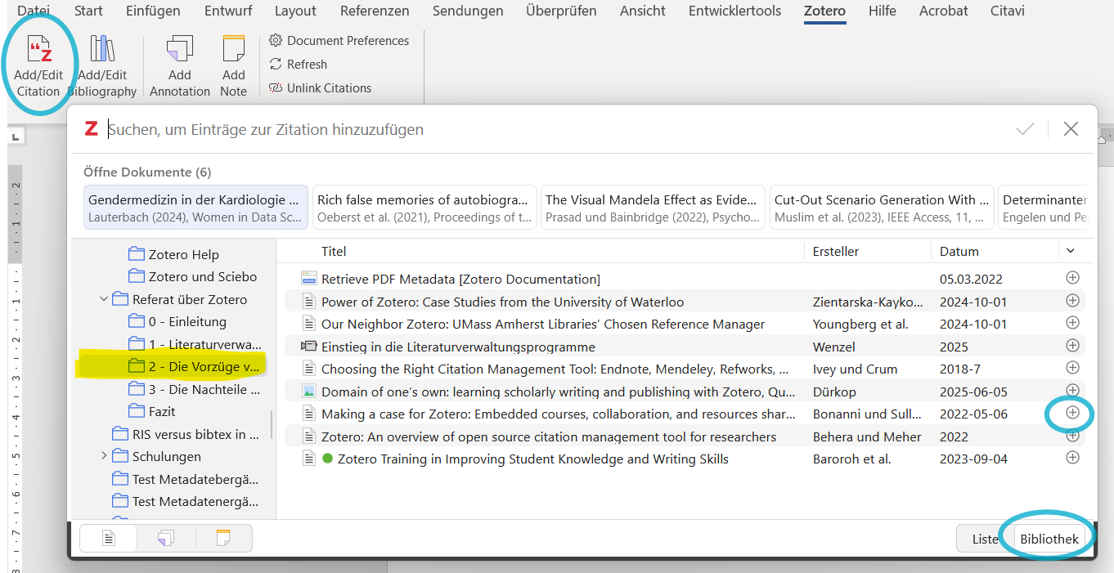
Task: Add Baroroh et al. item via plus icon
Action: 1073,458
